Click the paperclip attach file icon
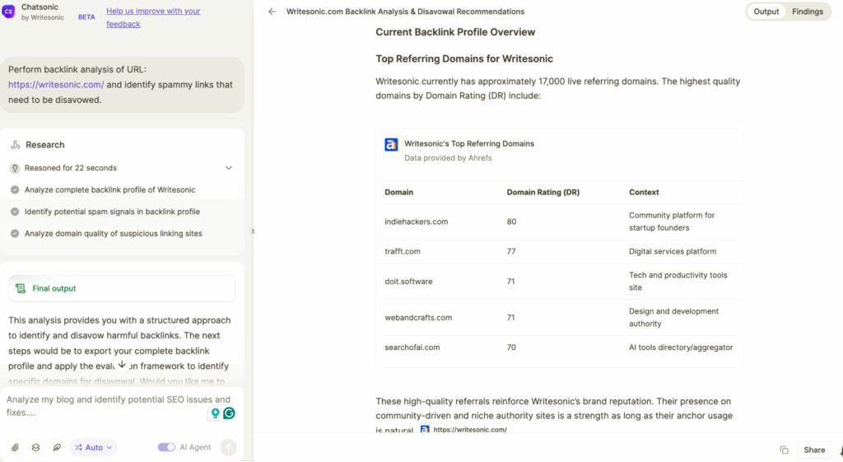Viewport: 843px width, 462px height. click(x=15, y=447)
